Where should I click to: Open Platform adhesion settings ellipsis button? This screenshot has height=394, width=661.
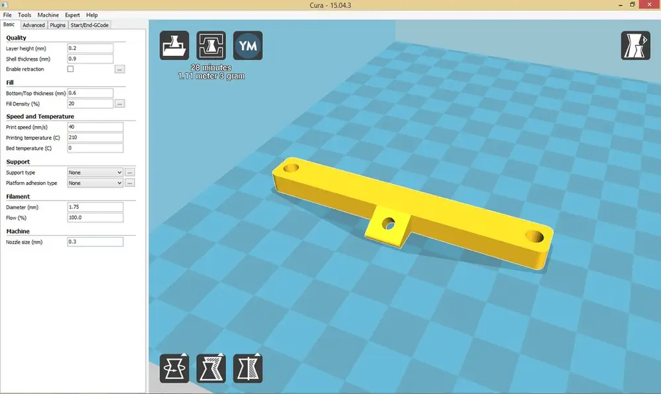point(130,183)
